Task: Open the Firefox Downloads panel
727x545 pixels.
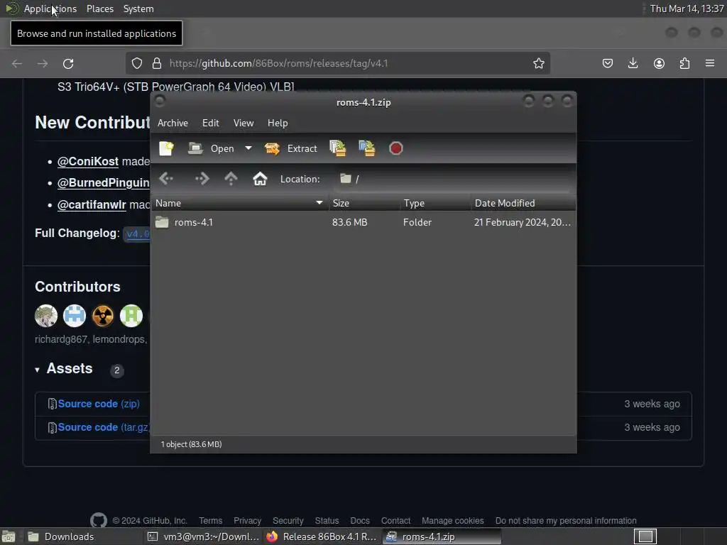Action: 633,63
